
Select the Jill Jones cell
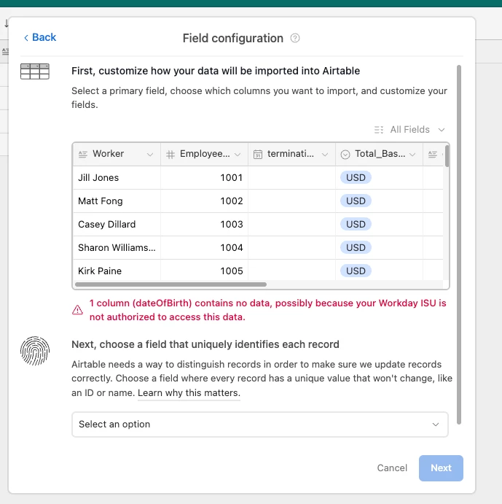[117, 178]
